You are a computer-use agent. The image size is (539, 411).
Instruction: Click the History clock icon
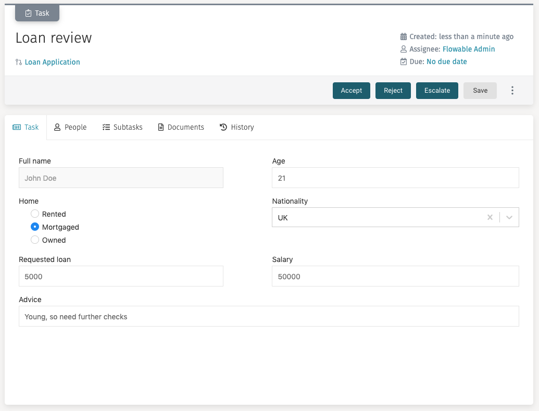(x=222, y=127)
